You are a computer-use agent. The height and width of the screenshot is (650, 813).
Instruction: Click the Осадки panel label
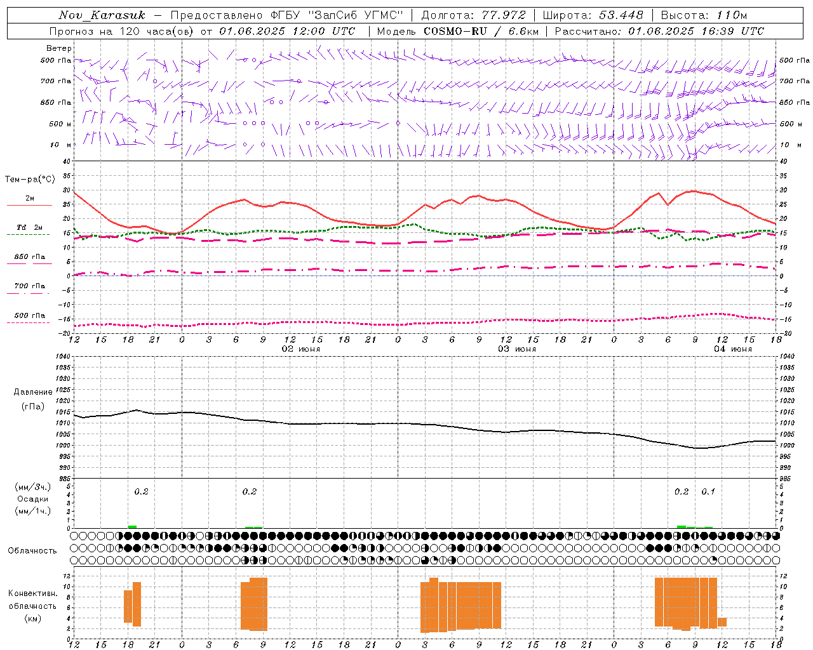pos(32,499)
